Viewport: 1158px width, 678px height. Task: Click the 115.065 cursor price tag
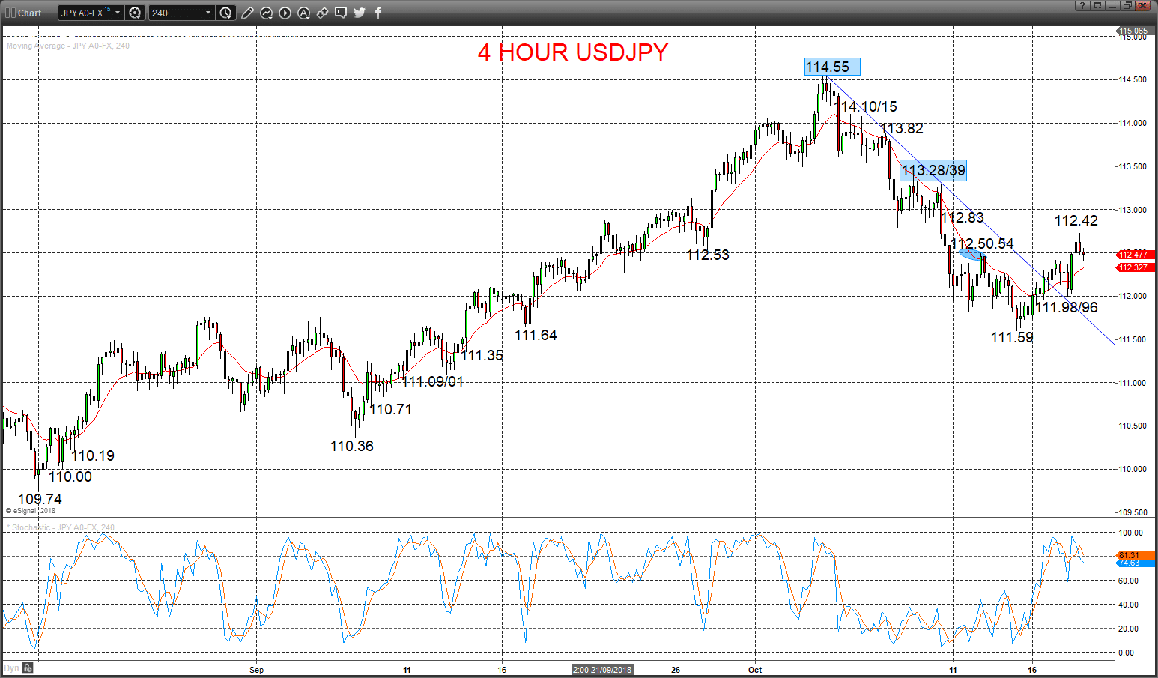coord(1136,31)
